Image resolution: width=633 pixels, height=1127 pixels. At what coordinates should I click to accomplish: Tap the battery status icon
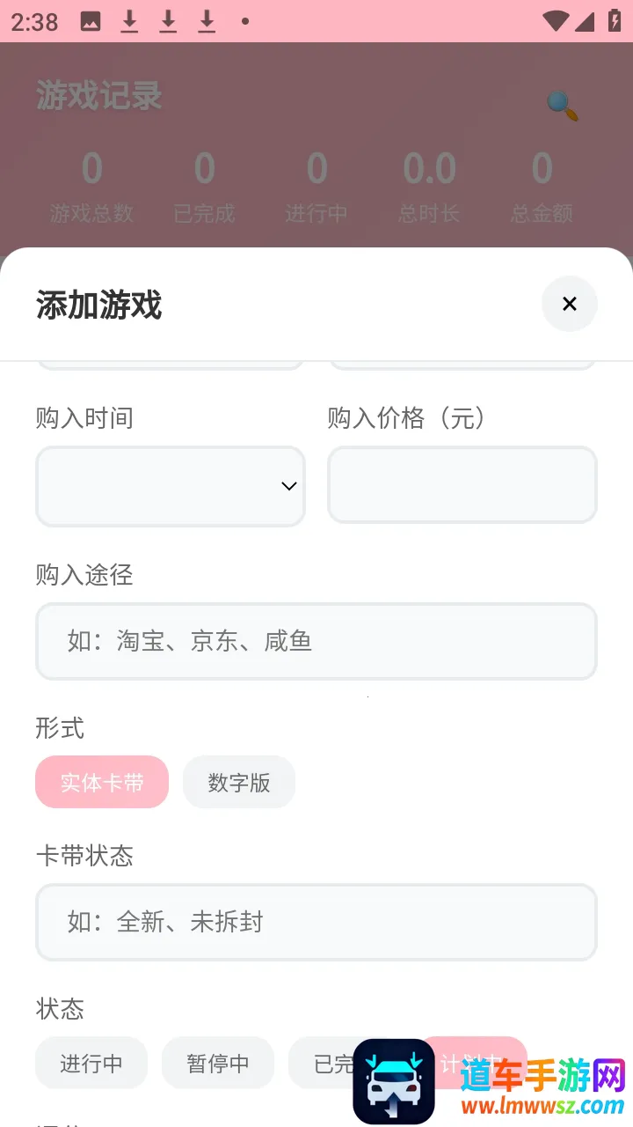click(x=615, y=22)
